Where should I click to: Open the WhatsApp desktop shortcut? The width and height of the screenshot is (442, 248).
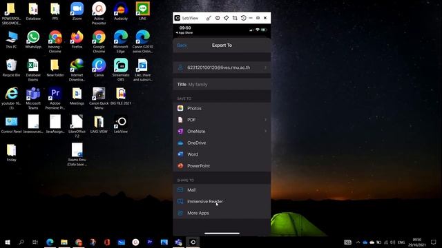[x=33, y=39]
